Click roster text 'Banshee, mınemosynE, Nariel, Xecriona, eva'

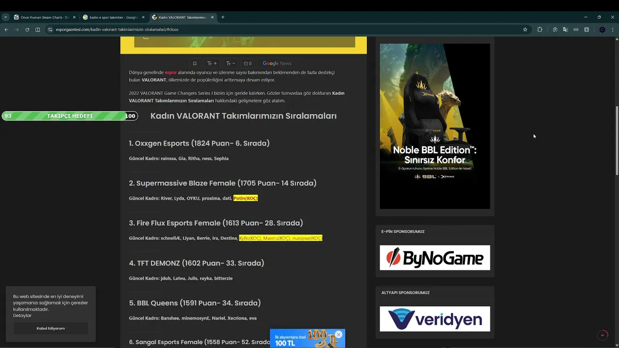click(208, 319)
